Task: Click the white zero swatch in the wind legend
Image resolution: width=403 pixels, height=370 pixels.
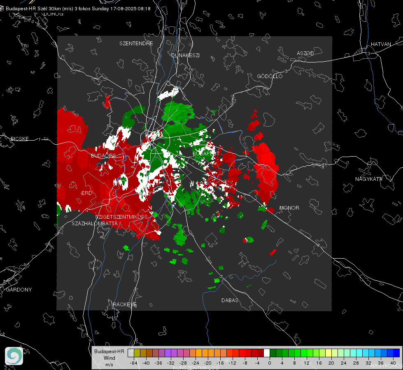Action: (x=267, y=353)
